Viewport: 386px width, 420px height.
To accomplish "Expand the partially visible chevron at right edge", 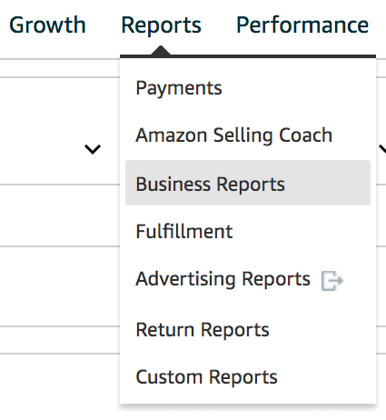I will click(382, 149).
